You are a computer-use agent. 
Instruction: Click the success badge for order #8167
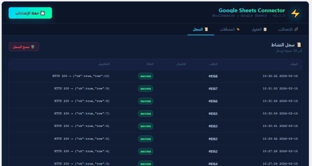click(145, 89)
